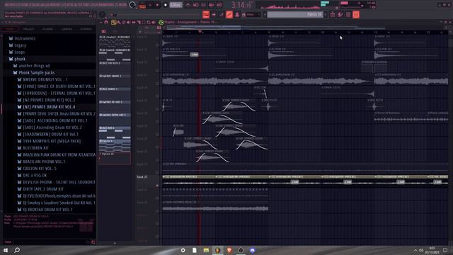Select Patrón 9 in the picker panel
This screenshot has height=255, width=453.
click(115, 145)
